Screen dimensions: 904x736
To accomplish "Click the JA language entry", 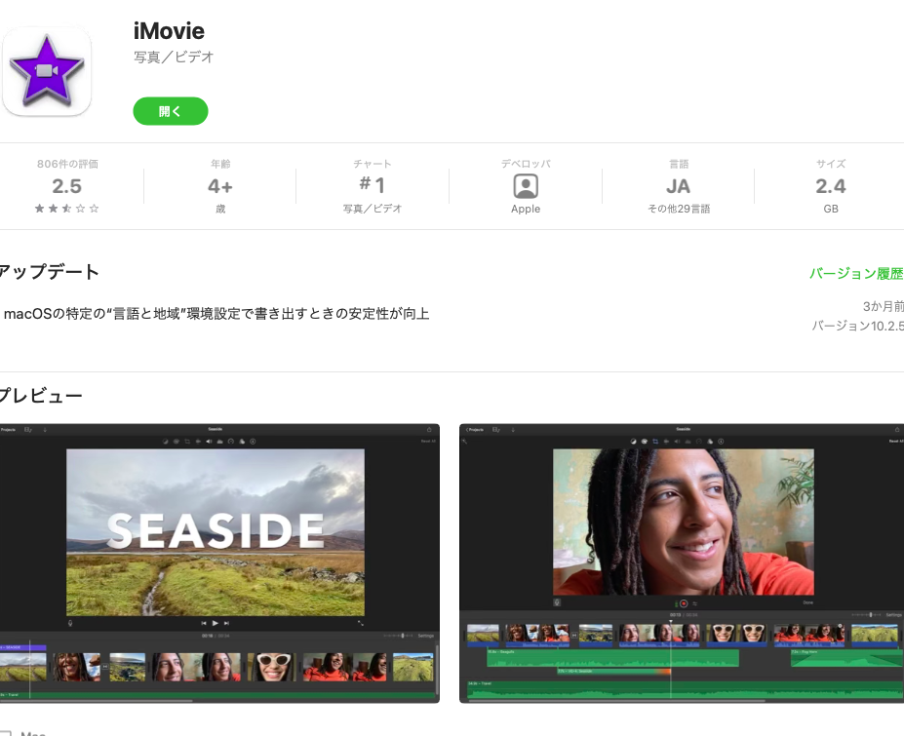I will coord(678,186).
